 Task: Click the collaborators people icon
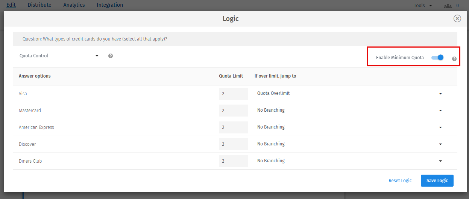click(x=447, y=6)
